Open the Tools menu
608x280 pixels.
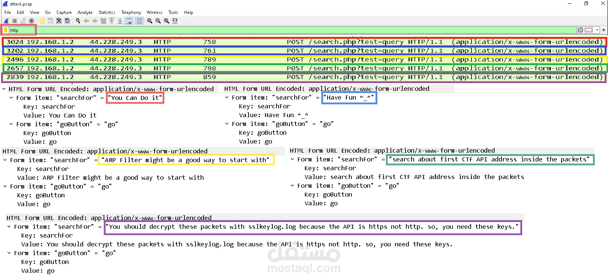(173, 12)
